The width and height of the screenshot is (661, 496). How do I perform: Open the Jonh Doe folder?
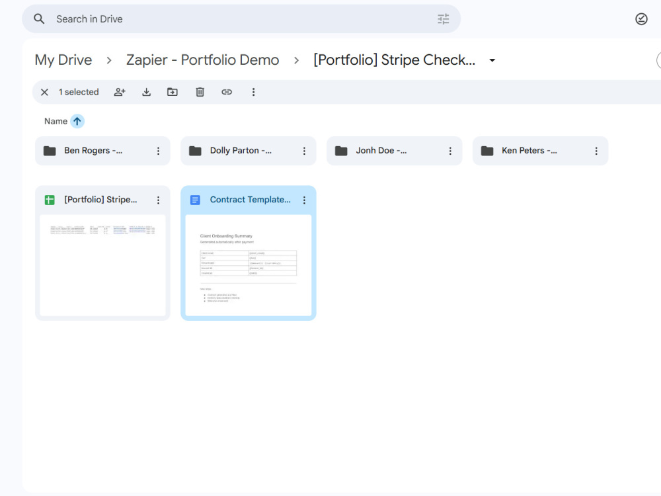point(394,151)
